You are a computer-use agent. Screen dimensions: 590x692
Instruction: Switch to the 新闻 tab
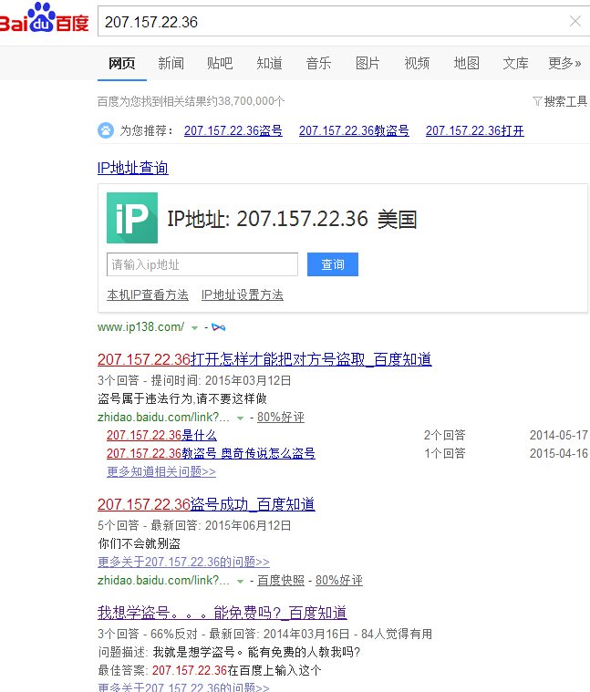[x=171, y=63]
